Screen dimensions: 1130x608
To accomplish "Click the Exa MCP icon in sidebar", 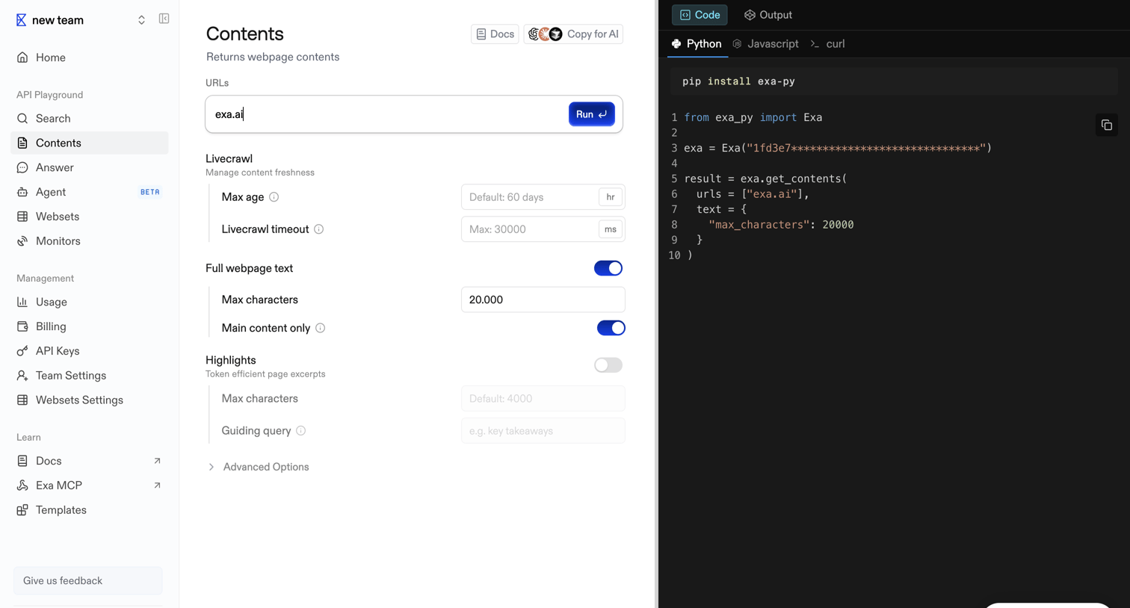I will [x=22, y=486].
